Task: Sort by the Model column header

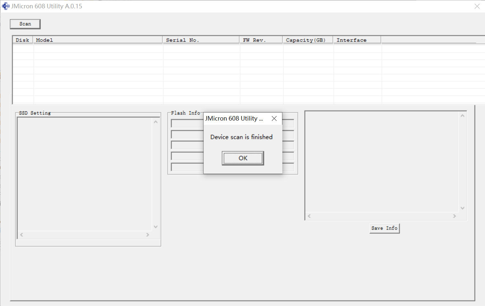Action: pos(98,40)
